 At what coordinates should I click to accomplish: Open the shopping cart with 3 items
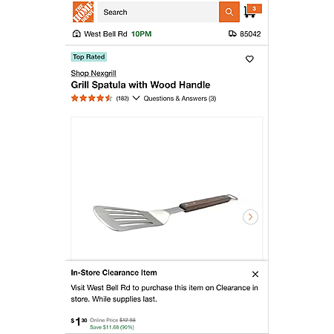click(252, 11)
